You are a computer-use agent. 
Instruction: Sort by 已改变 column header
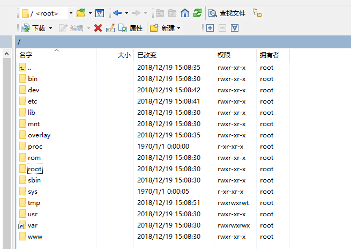pyautogui.click(x=174, y=55)
